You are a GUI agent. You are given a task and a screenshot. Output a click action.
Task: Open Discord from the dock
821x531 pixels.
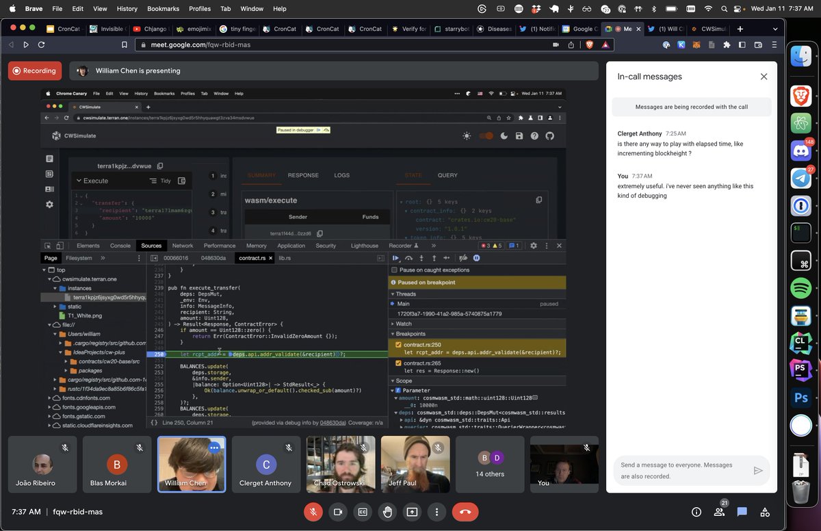(x=800, y=150)
